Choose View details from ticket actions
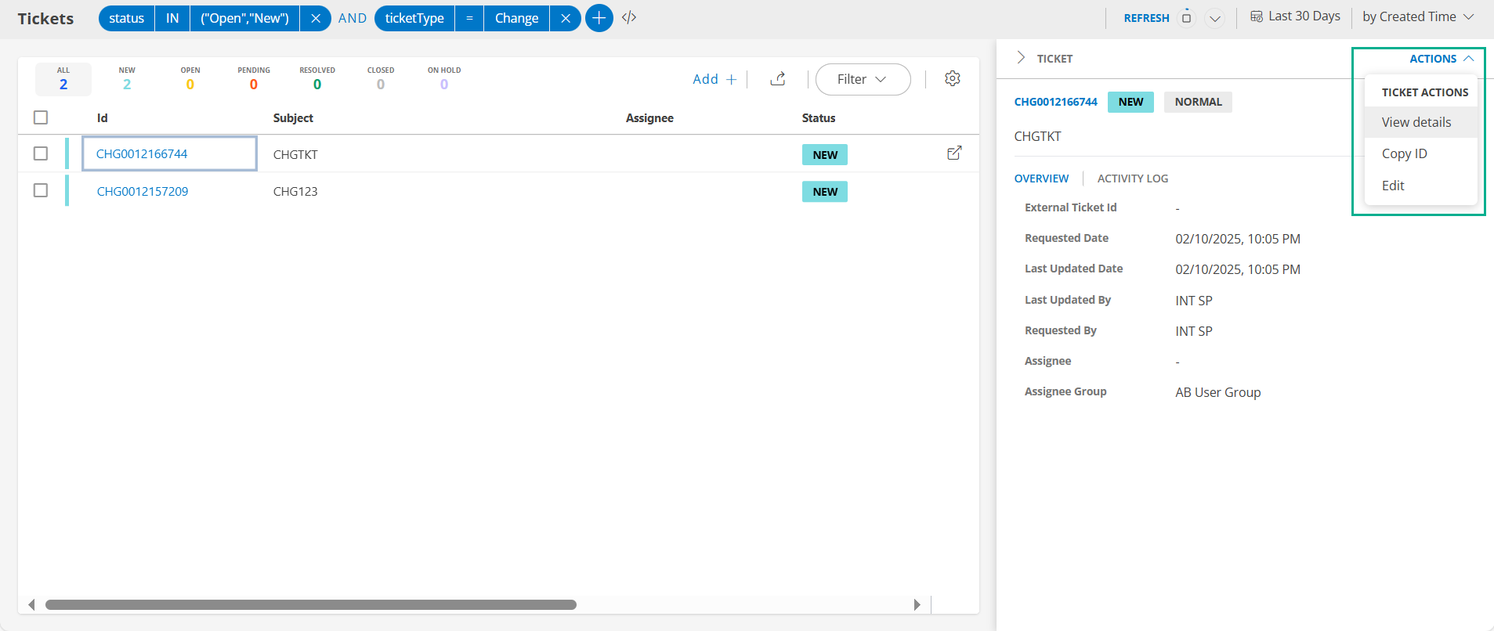The height and width of the screenshot is (631, 1494). tap(1420, 122)
